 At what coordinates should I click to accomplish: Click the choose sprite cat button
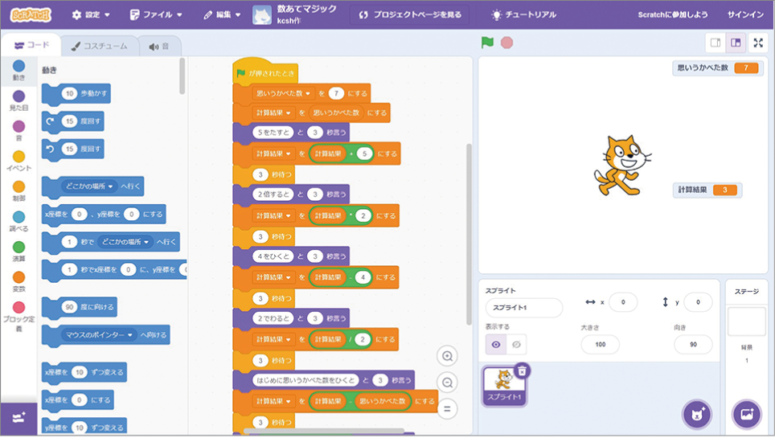pyautogui.click(x=696, y=414)
